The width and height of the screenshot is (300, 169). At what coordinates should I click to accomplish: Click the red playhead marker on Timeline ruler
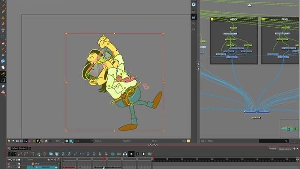(104, 159)
